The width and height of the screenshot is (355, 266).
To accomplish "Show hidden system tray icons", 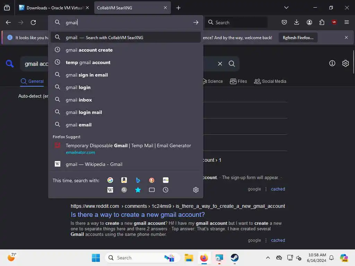I will (x=268, y=258).
